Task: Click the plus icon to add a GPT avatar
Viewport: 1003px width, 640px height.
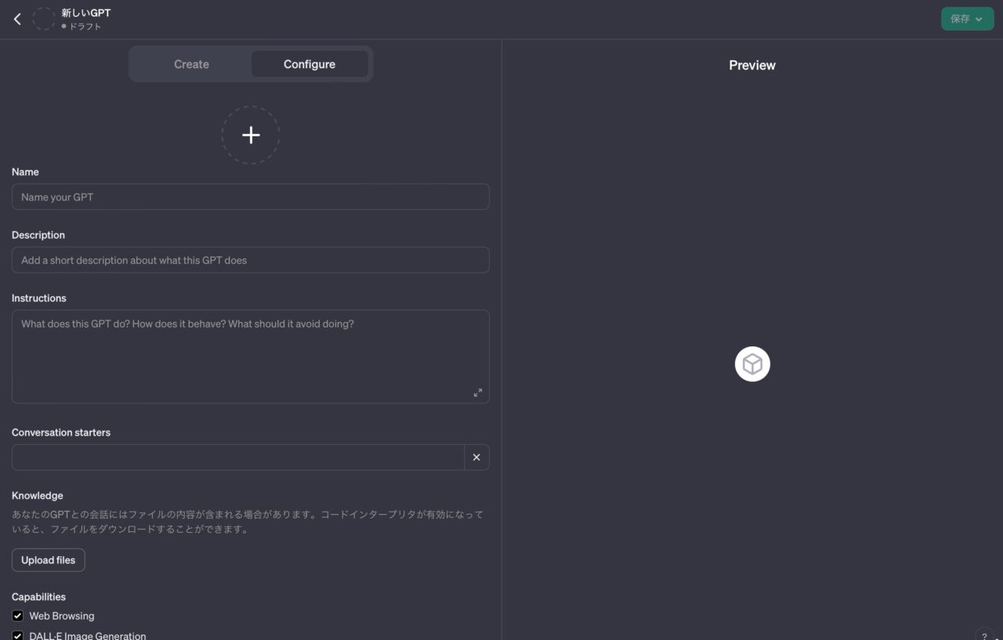Action: pyautogui.click(x=251, y=135)
